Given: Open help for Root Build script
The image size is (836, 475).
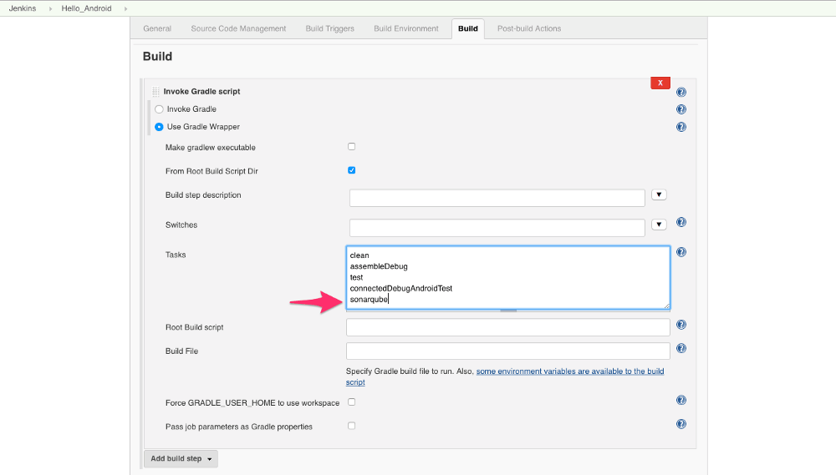Looking at the screenshot, I should (x=681, y=326).
